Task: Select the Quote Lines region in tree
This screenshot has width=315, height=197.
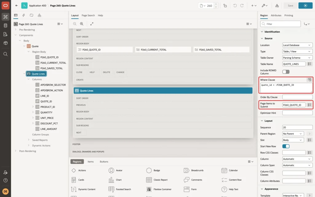Action: (x=36, y=74)
